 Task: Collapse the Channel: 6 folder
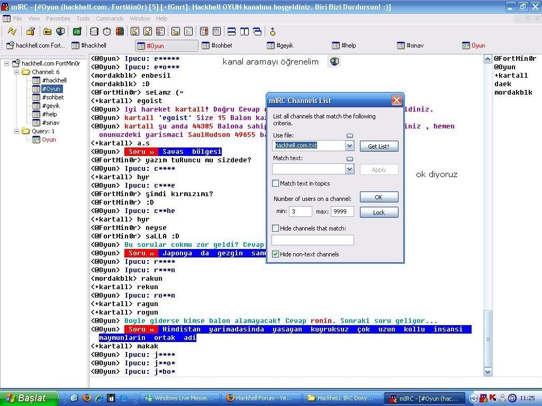click(16, 72)
